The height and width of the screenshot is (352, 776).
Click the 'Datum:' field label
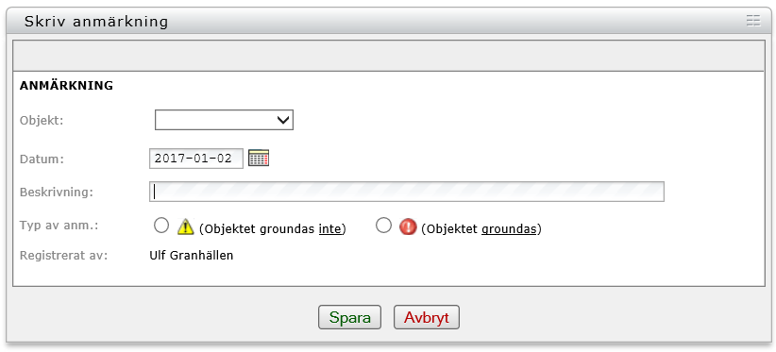(42, 159)
